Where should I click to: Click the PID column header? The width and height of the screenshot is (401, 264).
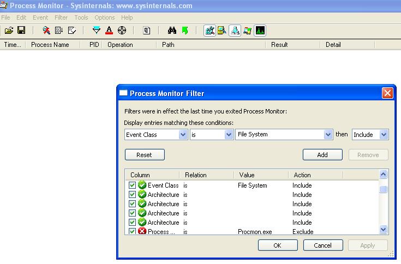point(91,45)
